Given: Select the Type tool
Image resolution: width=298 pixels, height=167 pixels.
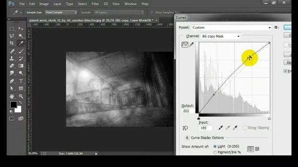Looking at the screenshot, I should tap(21, 81).
